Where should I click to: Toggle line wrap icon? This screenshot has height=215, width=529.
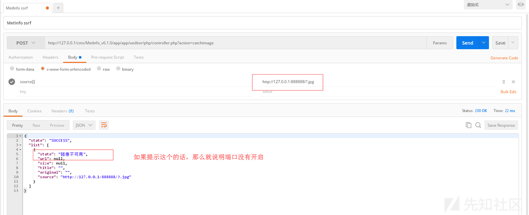[x=104, y=125]
